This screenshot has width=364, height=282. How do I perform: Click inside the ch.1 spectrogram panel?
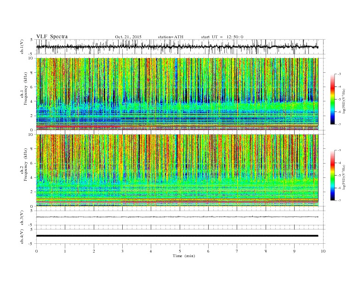point(177,94)
